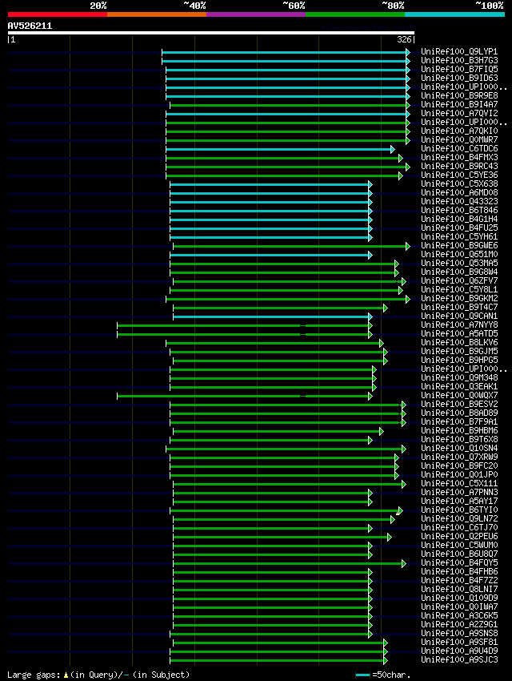The width and height of the screenshot is (512, 681).
Task: Open hit UniRef100_B6T846
Action: [459, 210]
